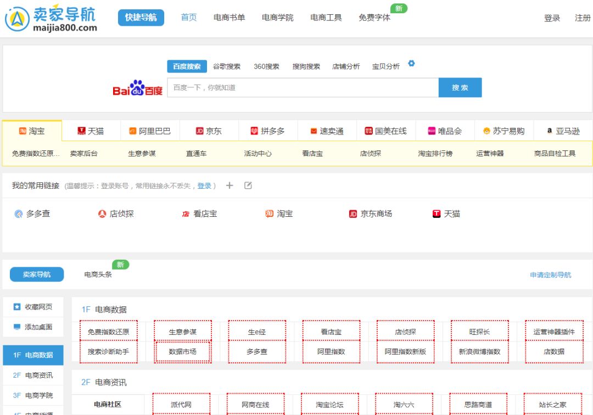
Task: Switch to the 苏宁易购 platform tab
Action: point(504,131)
